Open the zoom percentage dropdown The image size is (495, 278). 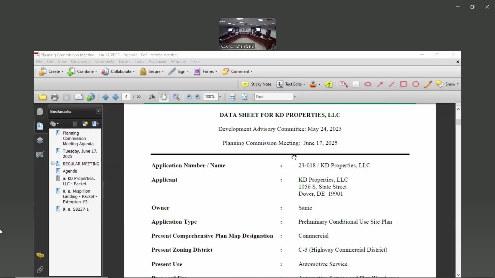[219, 97]
